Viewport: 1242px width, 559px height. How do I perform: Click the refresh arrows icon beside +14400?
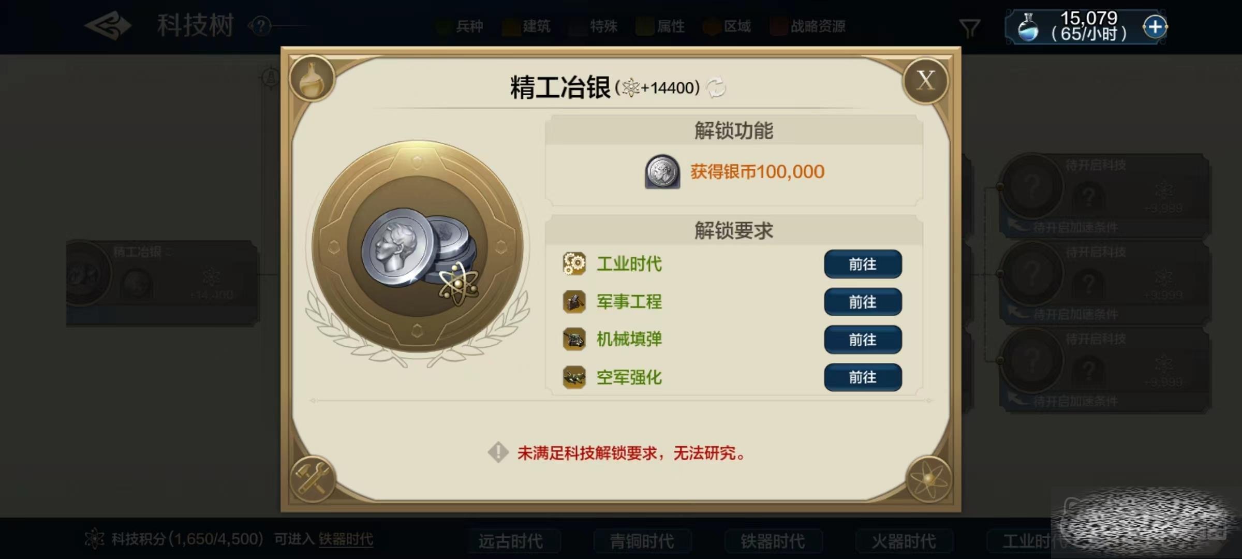pyautogui.click(x=716, y=87)
